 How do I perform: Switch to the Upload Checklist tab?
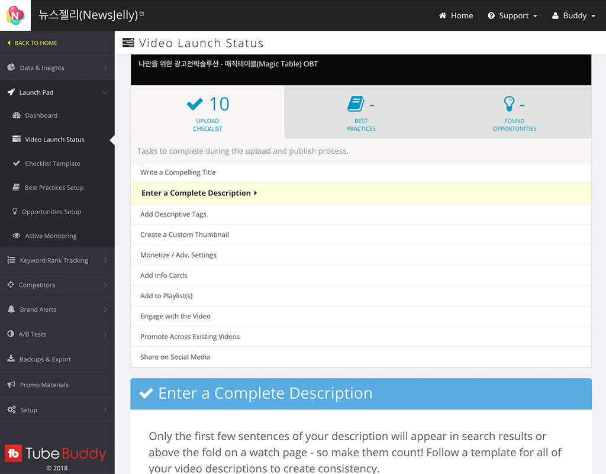point(208,112)
